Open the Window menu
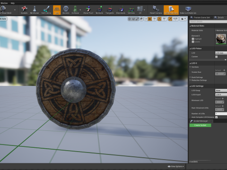The width and height of the screenshot is (227, 170). pyautogui.click(x=4, y=3)
